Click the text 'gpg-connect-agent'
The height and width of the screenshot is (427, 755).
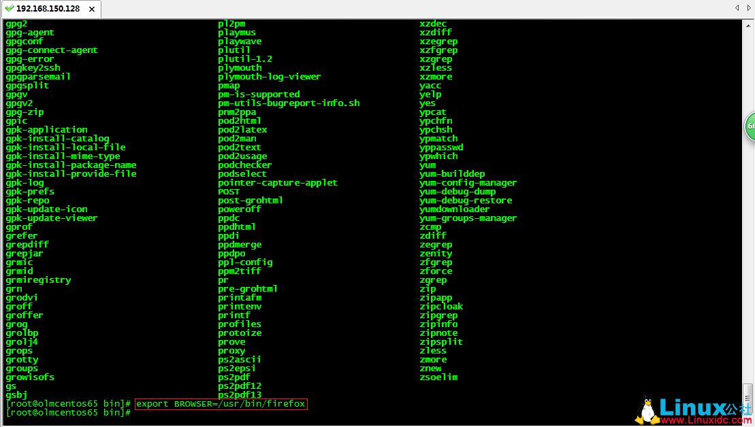click(x=52, y=50)
